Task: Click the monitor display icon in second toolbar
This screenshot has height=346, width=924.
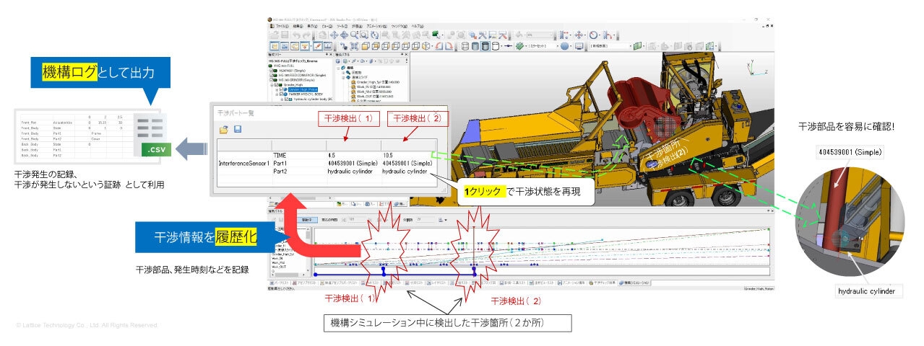Action: click(x=579, y=46)
